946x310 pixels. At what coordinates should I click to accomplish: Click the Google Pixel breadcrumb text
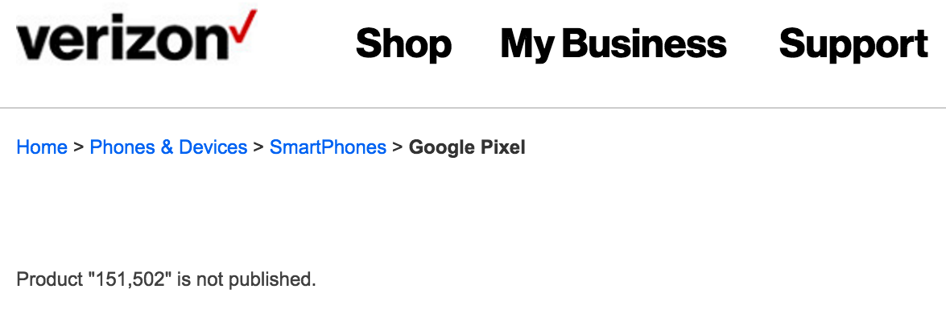(467, 148)
